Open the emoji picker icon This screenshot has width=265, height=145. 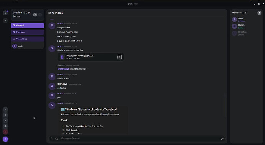56,139
